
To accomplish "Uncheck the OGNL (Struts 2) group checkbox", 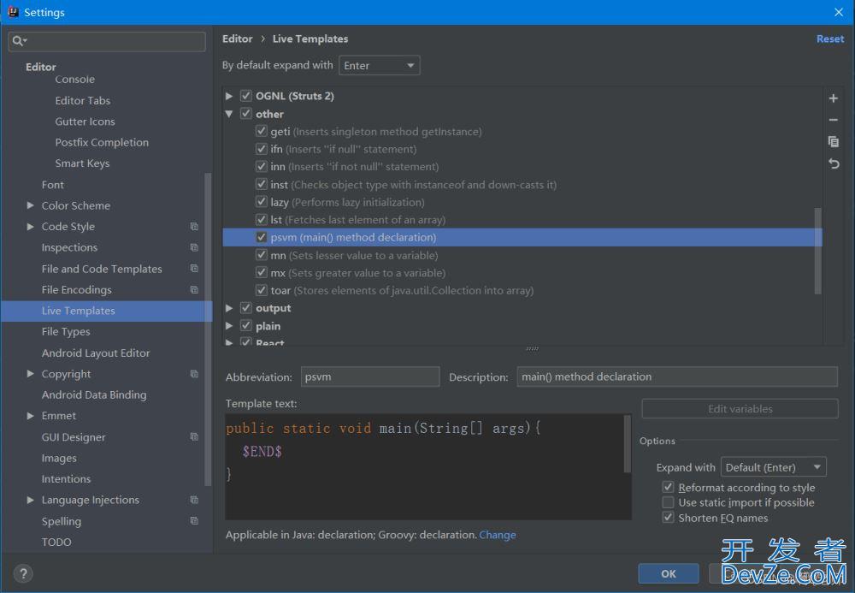I will [246, 96].
